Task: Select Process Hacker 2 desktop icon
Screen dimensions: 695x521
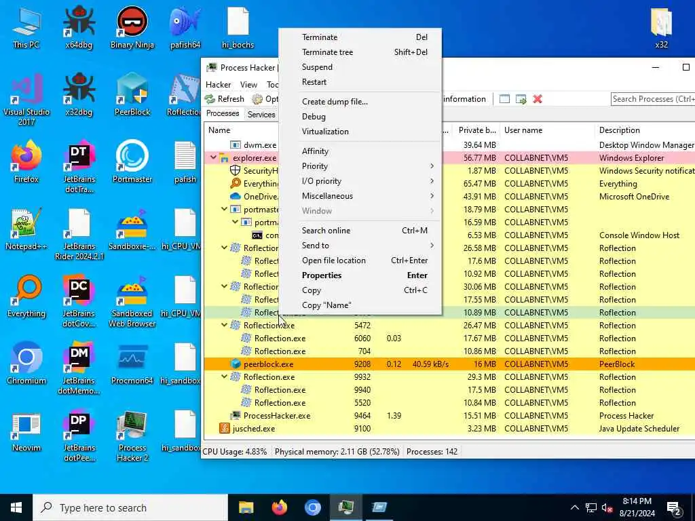Action: pos(132,436)
